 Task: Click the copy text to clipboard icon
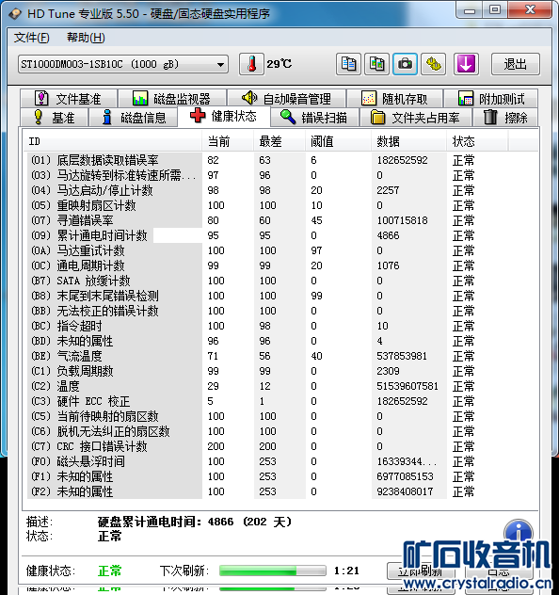coord(348,64)
